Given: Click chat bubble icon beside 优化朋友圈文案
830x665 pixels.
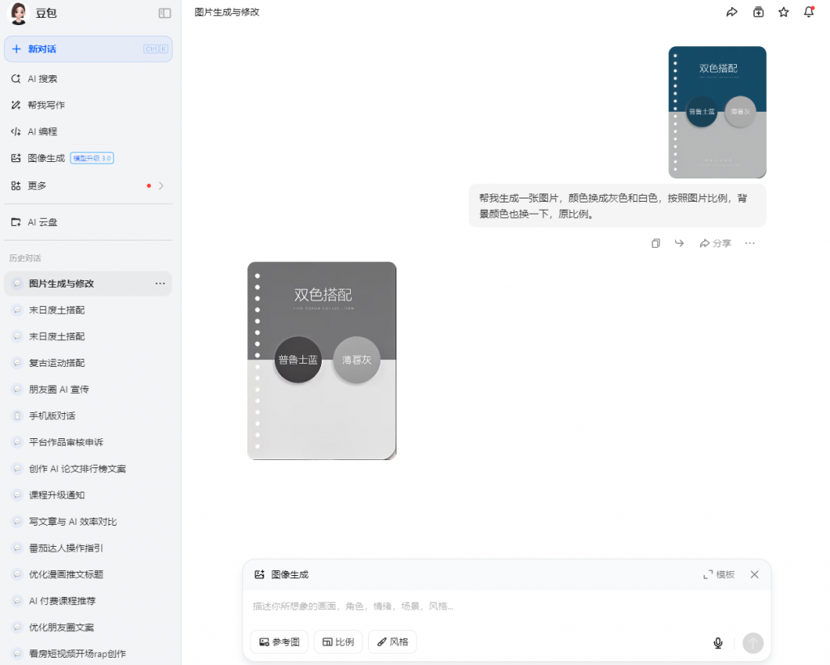Looking at the screenshot, I should [x=17, y=628].
